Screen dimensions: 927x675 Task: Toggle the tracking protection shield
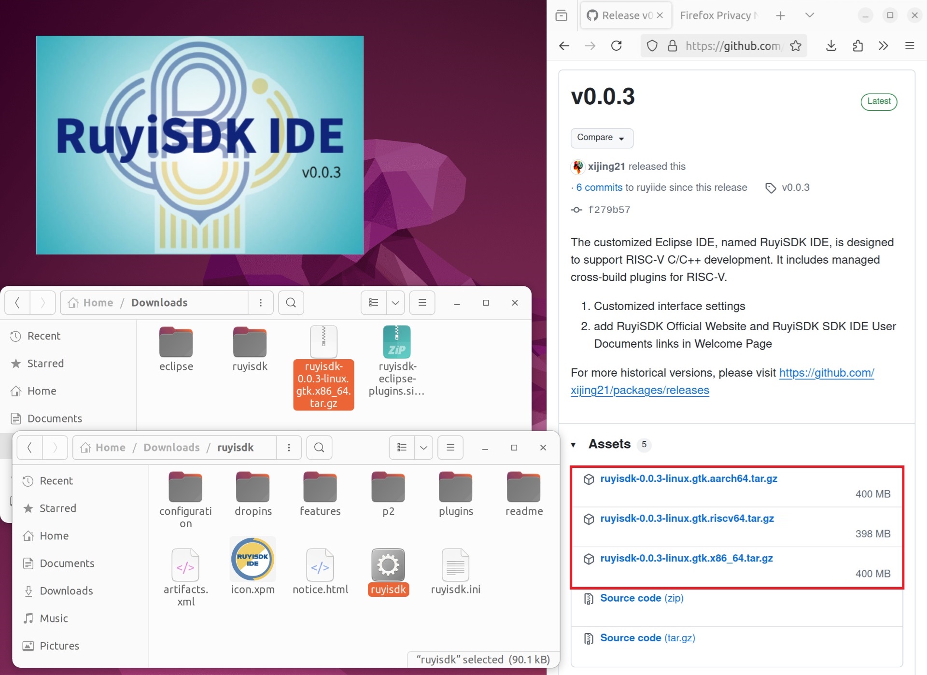[x=652, y=46]
